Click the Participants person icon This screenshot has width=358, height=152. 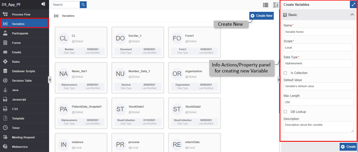click(x=5, y=33)
